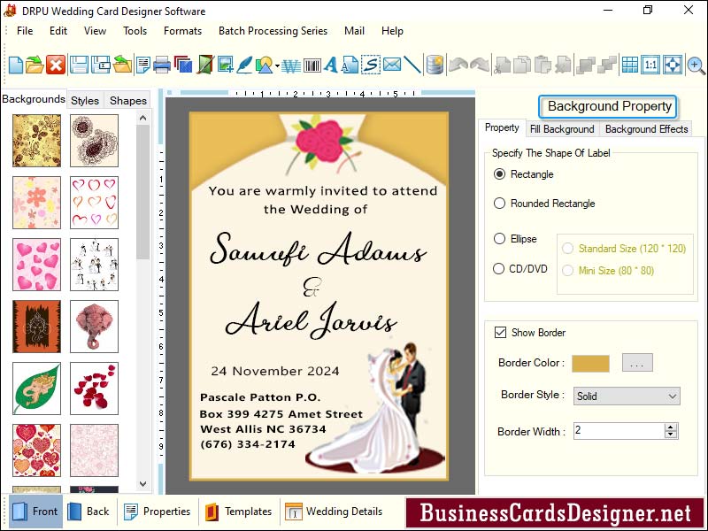Insert a Watermark using the W icon
This screenshot has height=531, width=708.
coord(289,64)
